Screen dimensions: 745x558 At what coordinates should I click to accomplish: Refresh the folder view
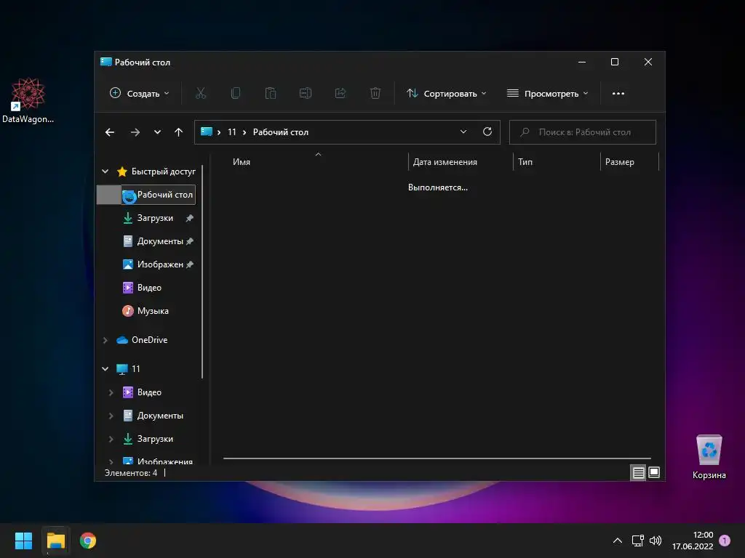point(487,132)
